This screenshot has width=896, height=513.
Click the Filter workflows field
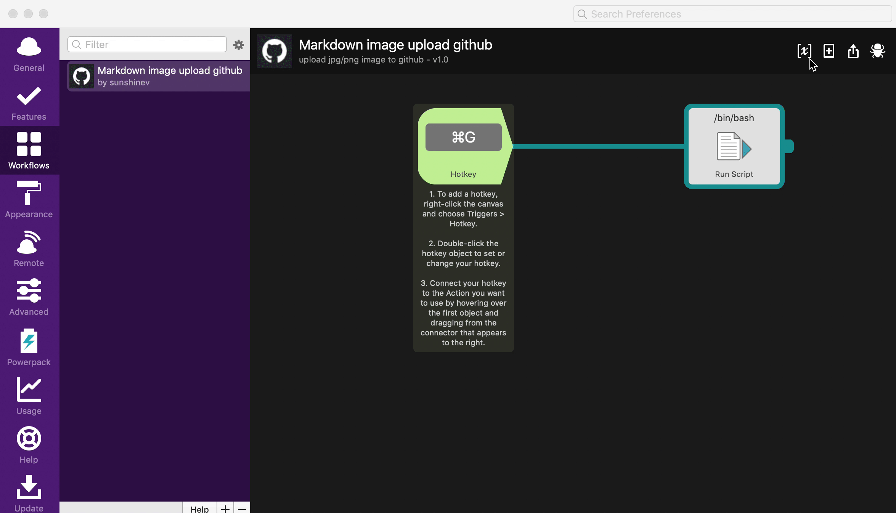pyautogui.click(x=147, y=45)
